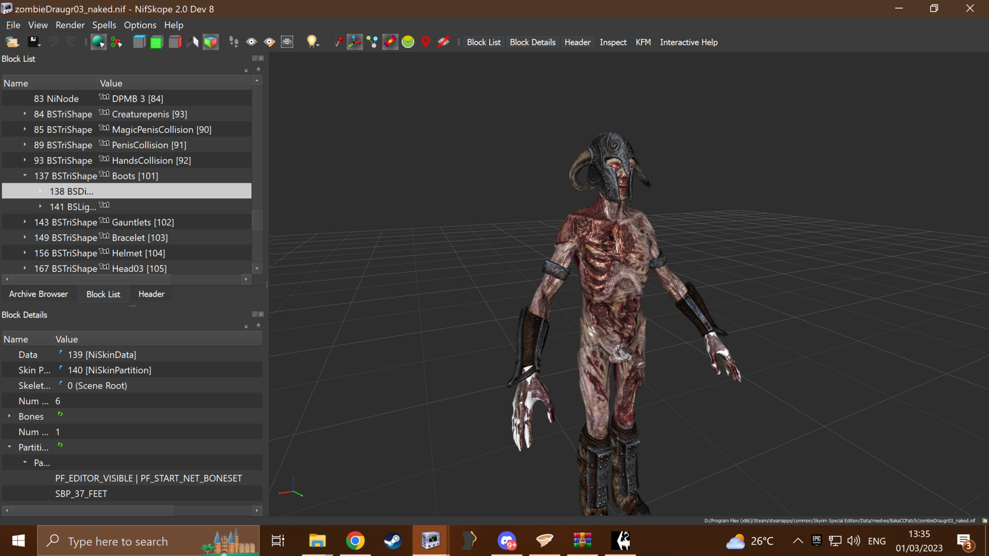Click the Block Details toolbar button
Viewport: 989px width, 556px height.
(533, 42)
